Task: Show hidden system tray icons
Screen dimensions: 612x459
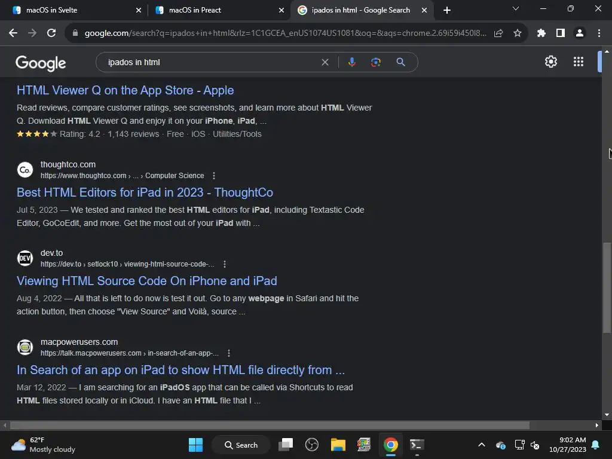Action: click(482, 445)
